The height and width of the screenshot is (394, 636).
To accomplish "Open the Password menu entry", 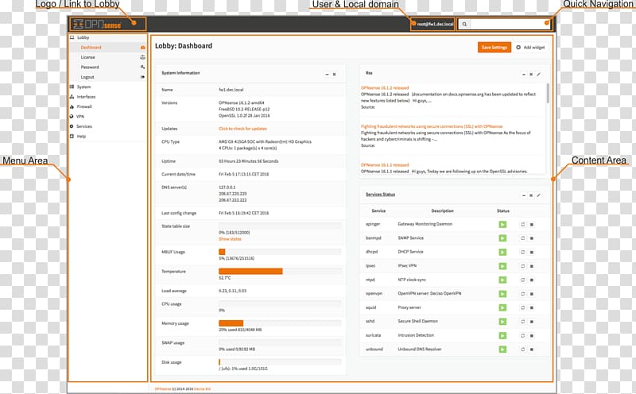I will (90, 67).
